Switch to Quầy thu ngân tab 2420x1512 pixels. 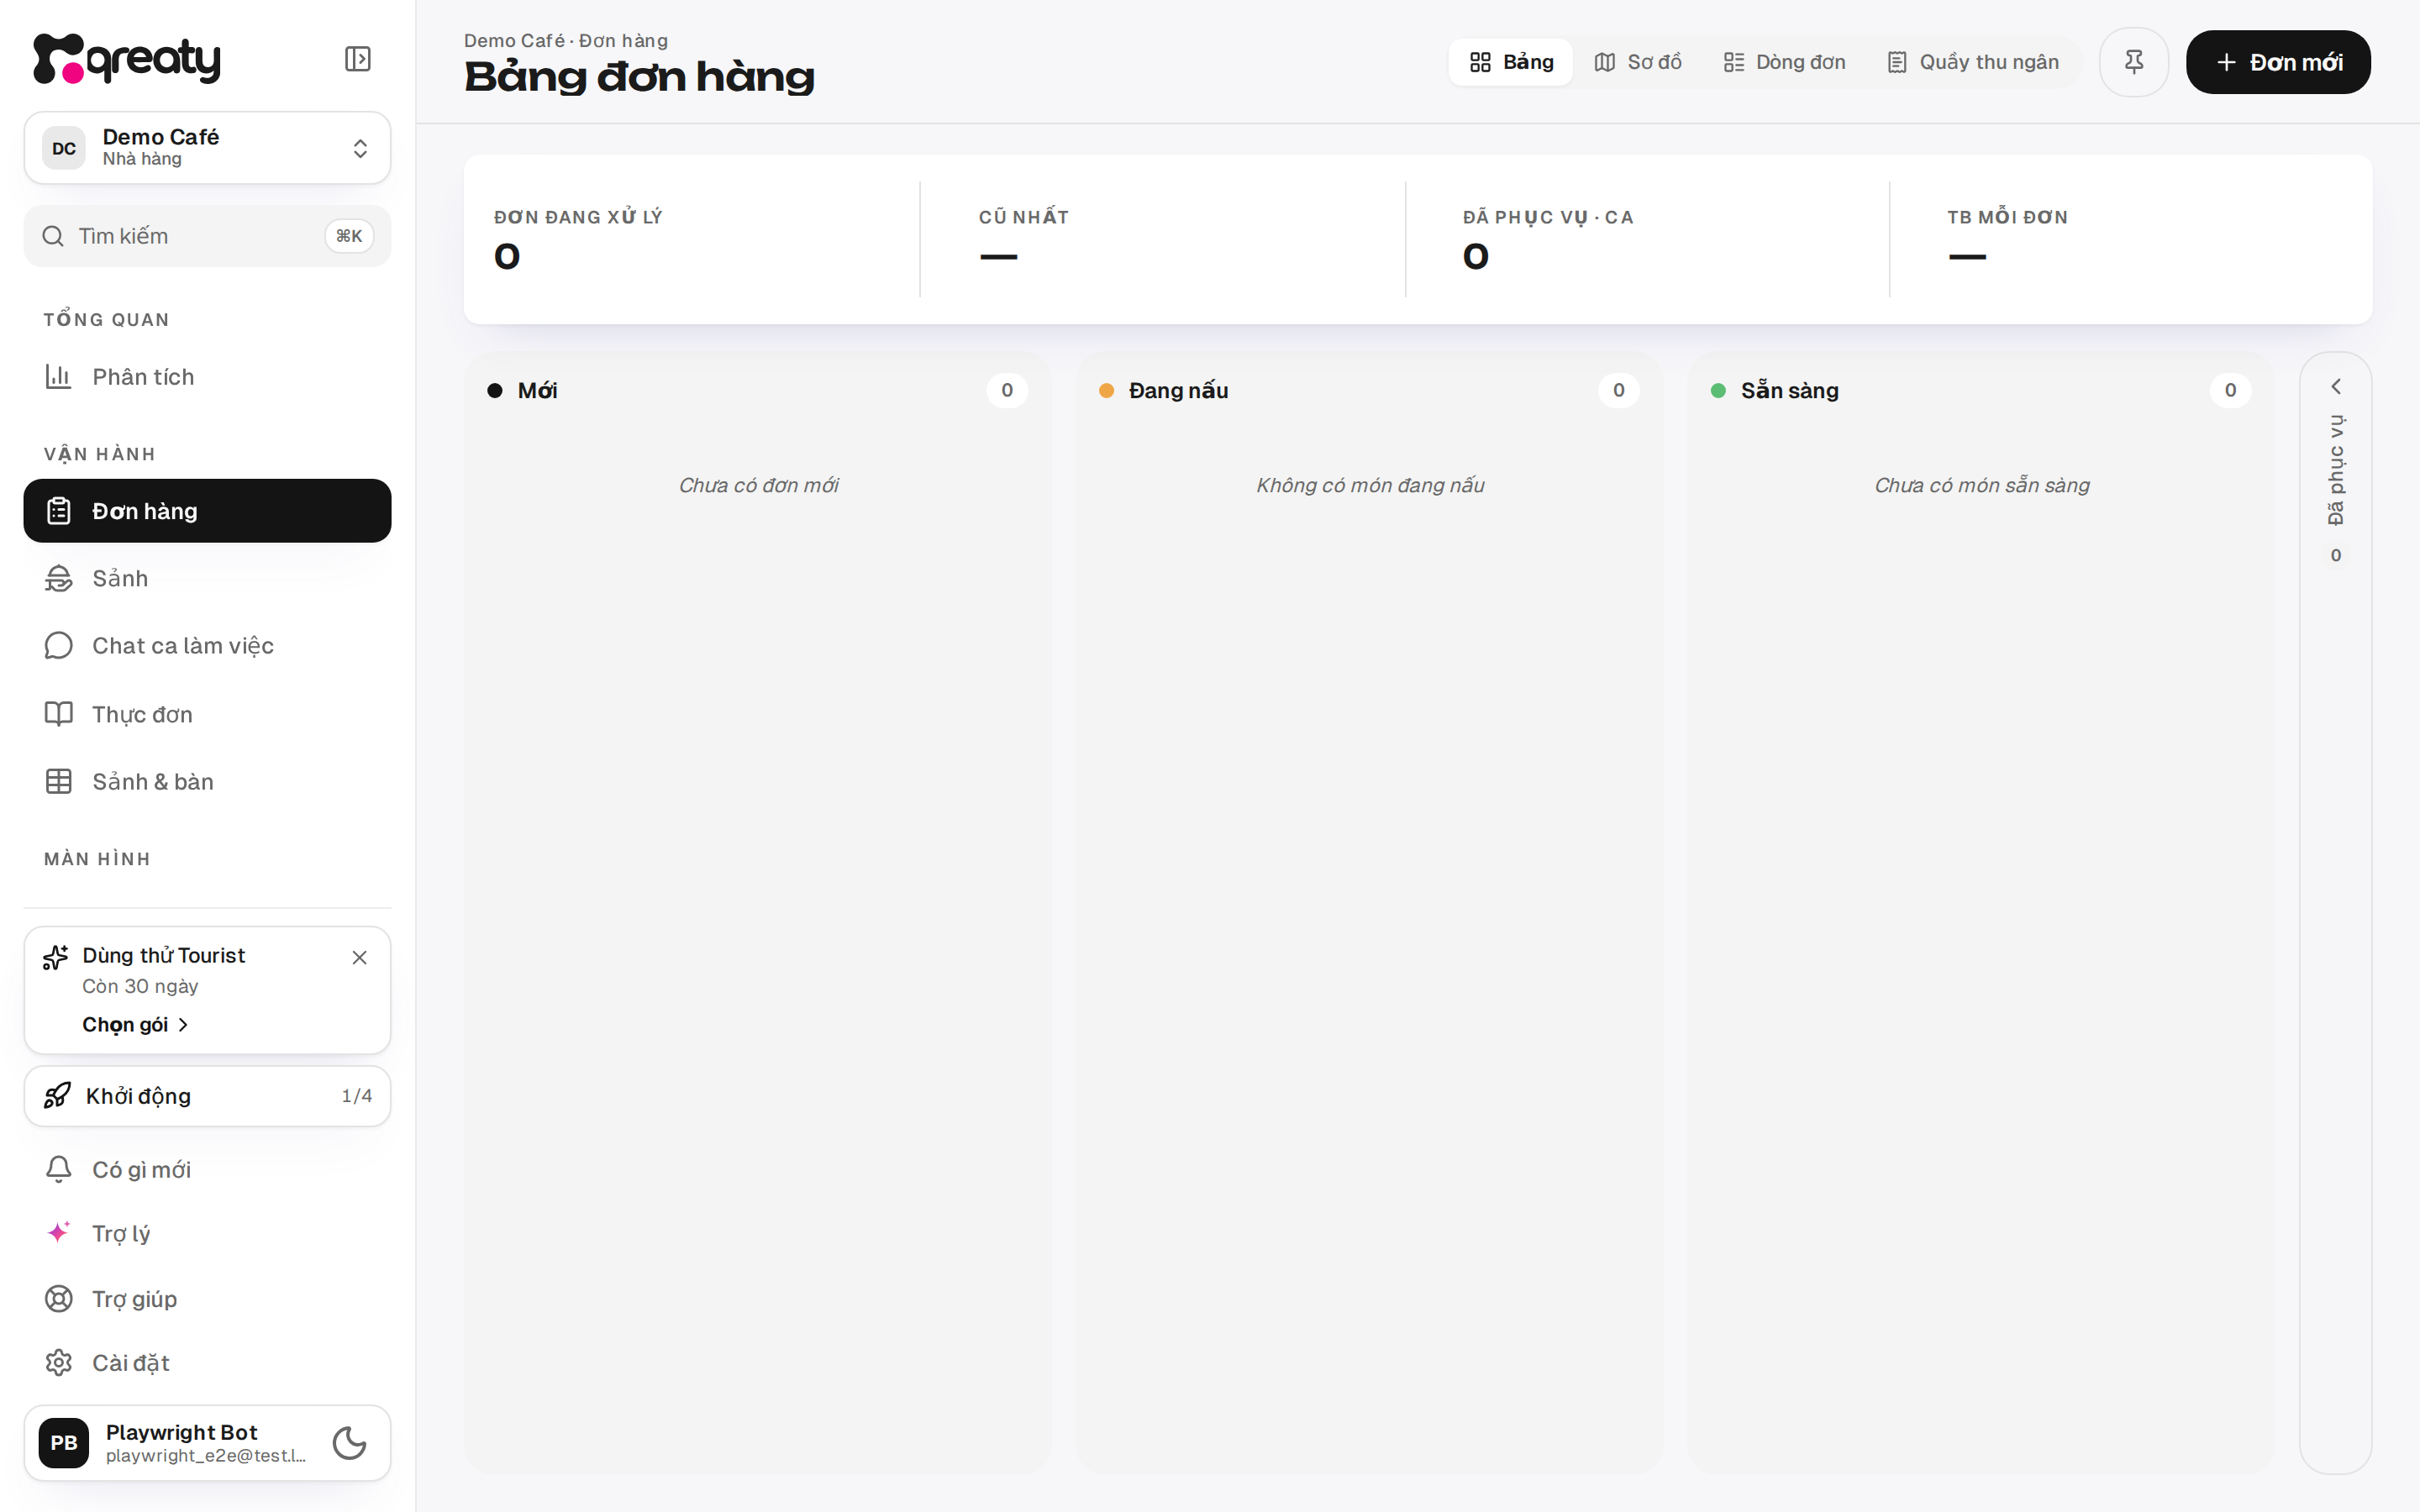[1972, 62]
